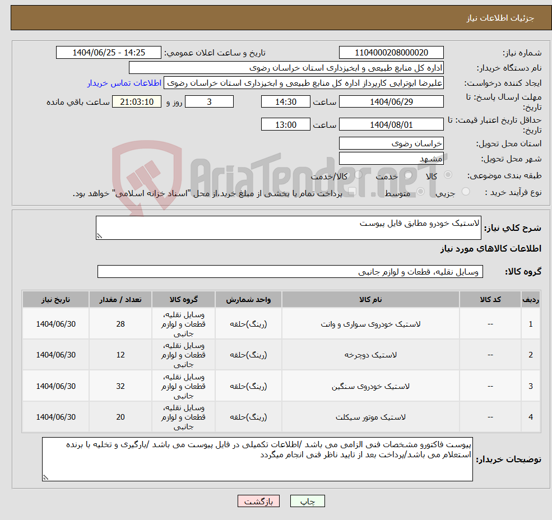The height and width of the screenshot is (520, 552).
Task: Select the کالا/خدمت radio button
Action: pyautogui.click(x=358, y=175)
